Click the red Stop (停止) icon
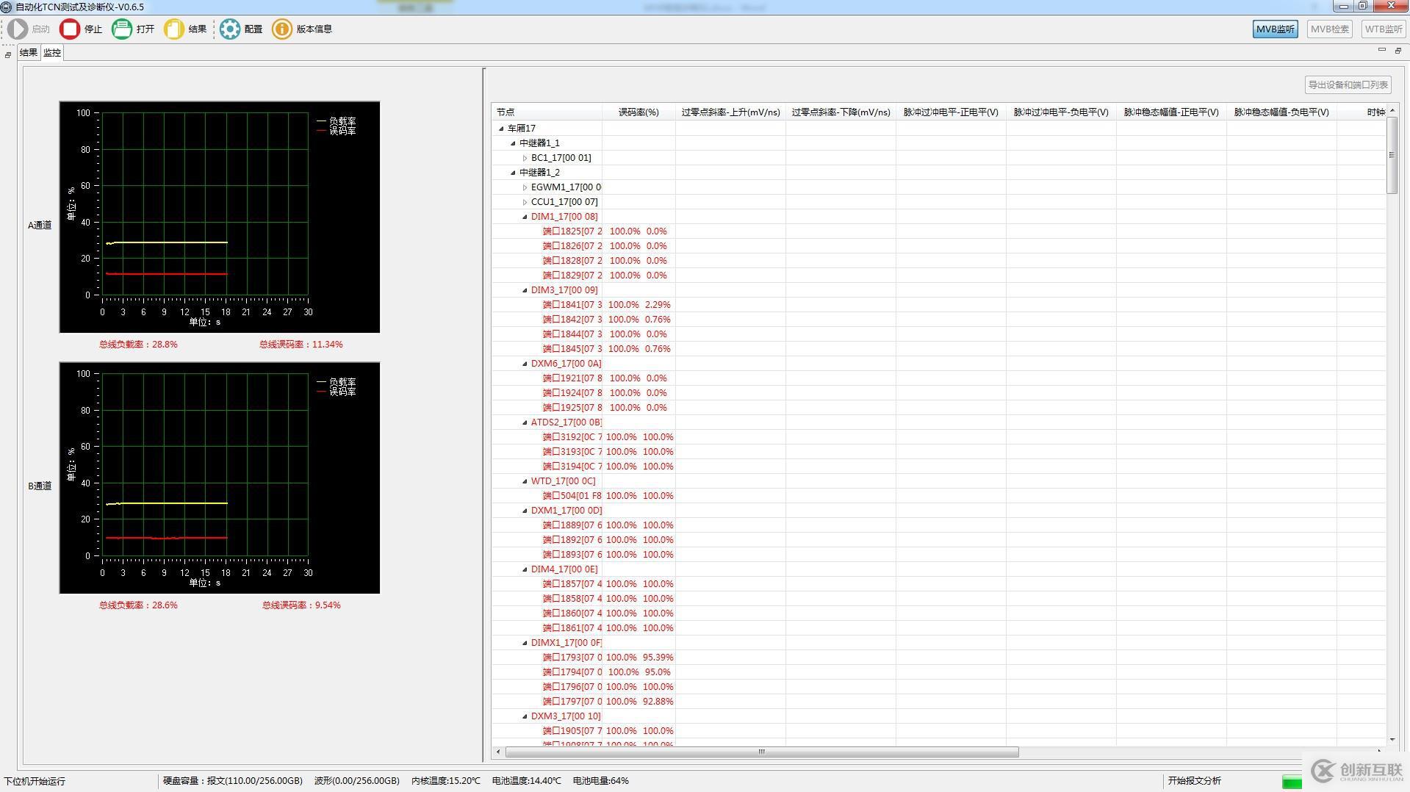 (70, 29)
